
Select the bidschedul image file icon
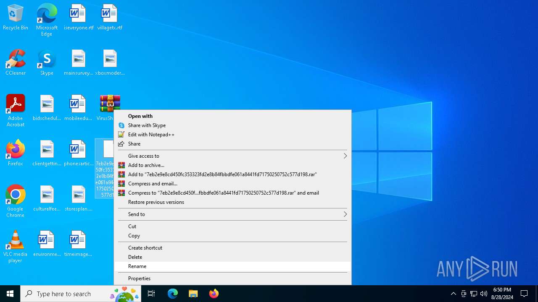click(47, 108)
